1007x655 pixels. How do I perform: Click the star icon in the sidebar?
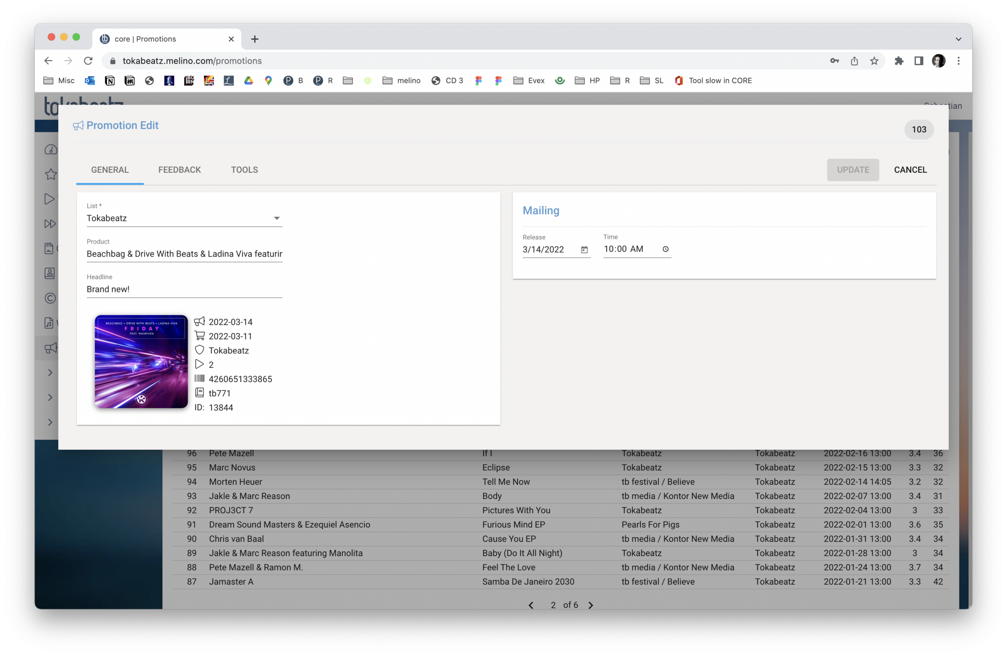pos(51,174)
